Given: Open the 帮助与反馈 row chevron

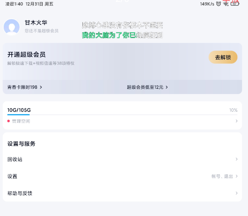Looking at the screenshot, I should coord(236,193).
